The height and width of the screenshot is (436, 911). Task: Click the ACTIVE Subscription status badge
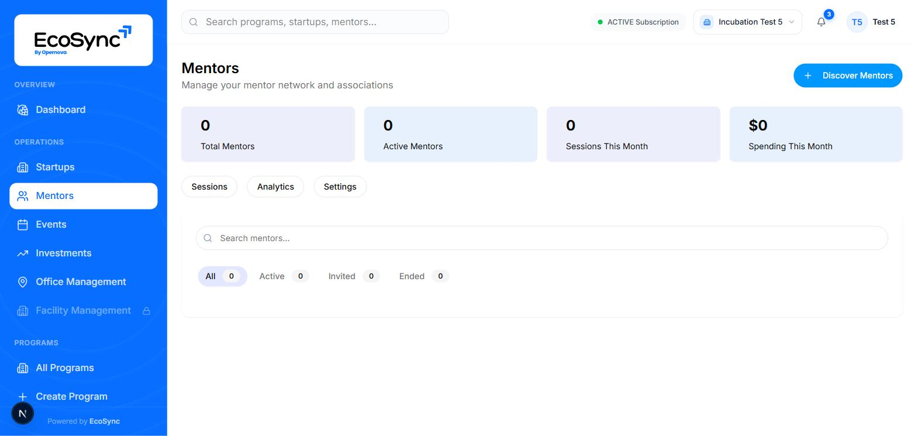pos(638,22)
